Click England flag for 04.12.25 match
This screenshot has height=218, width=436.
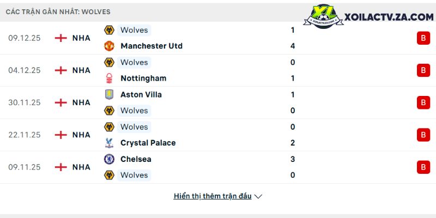60,70
